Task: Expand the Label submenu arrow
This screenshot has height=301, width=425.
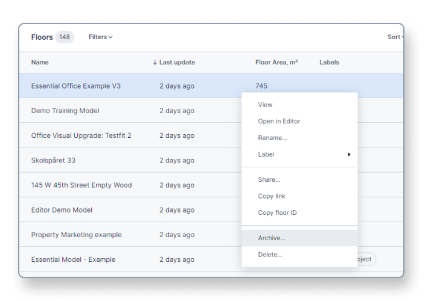Action: [x=349, y=154]
